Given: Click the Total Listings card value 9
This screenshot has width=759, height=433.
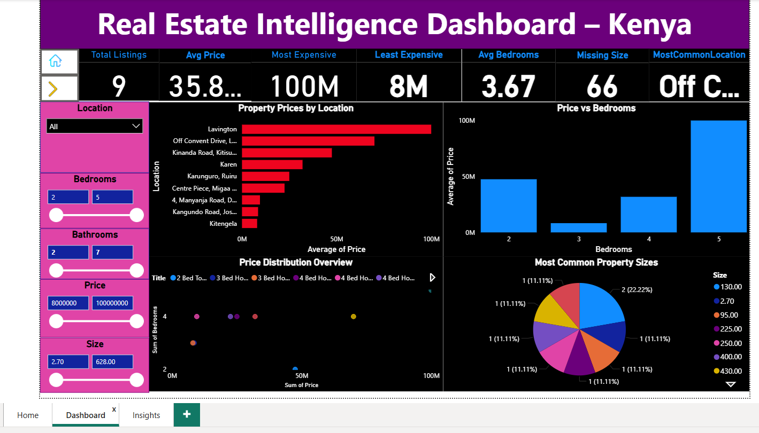Looking at the screenshot, I should tap(119, 86).
